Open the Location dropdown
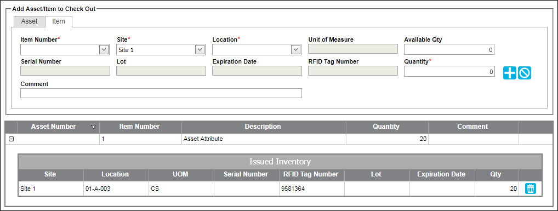Screen dimensions: 558x211 coord(296,50)
